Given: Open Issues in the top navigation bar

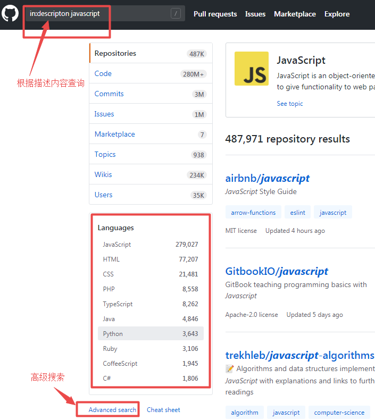Looking at the screenshot, I should (x=255, y=14).
